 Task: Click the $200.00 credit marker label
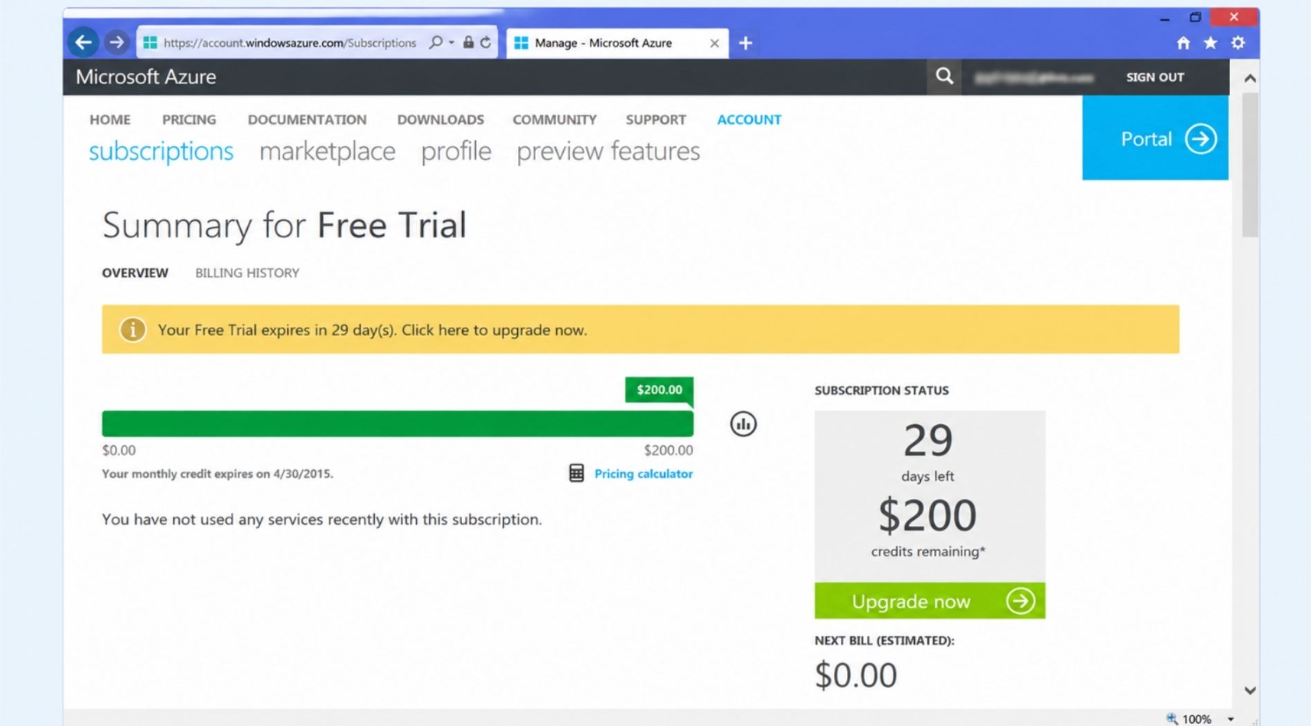660,390
